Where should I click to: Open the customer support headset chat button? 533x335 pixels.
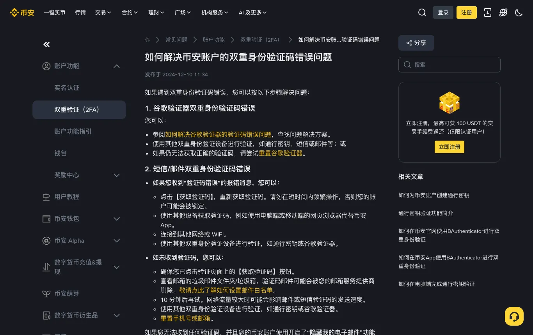click(x=514, y=316)
